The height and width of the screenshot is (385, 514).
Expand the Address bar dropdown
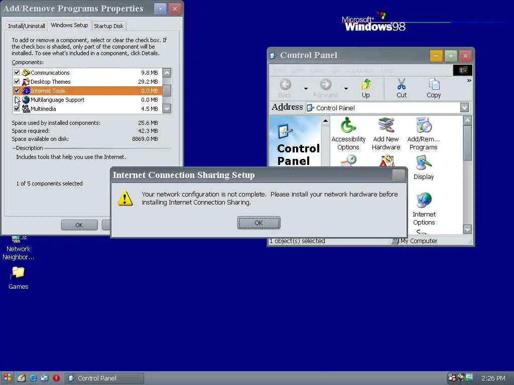(464, 107)
